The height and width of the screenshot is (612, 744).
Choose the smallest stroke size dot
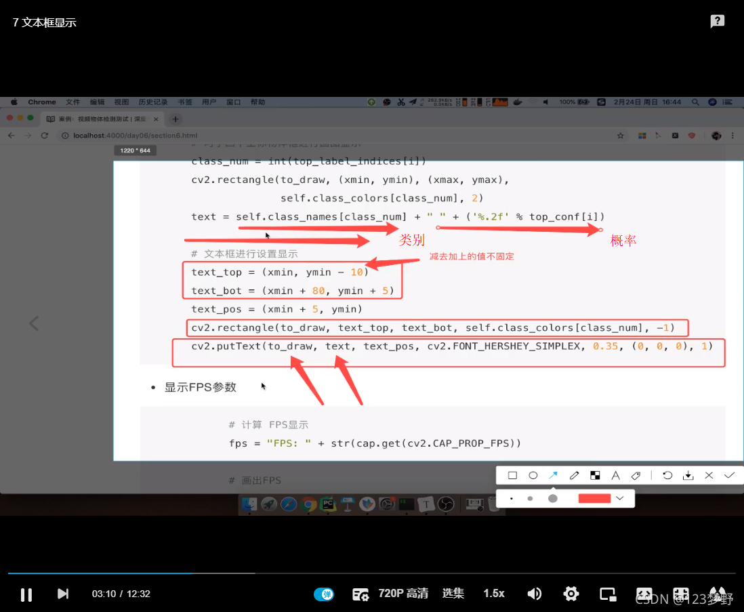(x=511, y=499)
